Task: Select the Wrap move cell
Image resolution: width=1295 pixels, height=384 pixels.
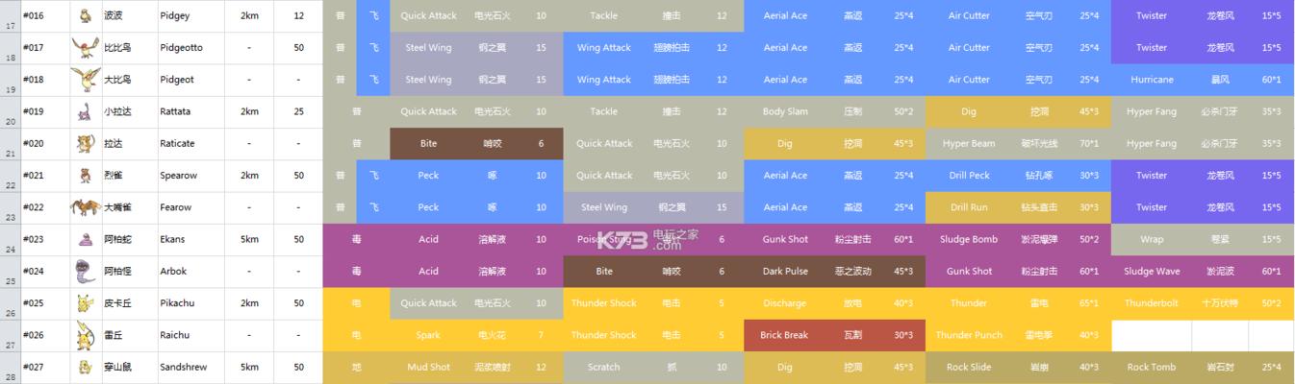Action: tap(1152, 239)
